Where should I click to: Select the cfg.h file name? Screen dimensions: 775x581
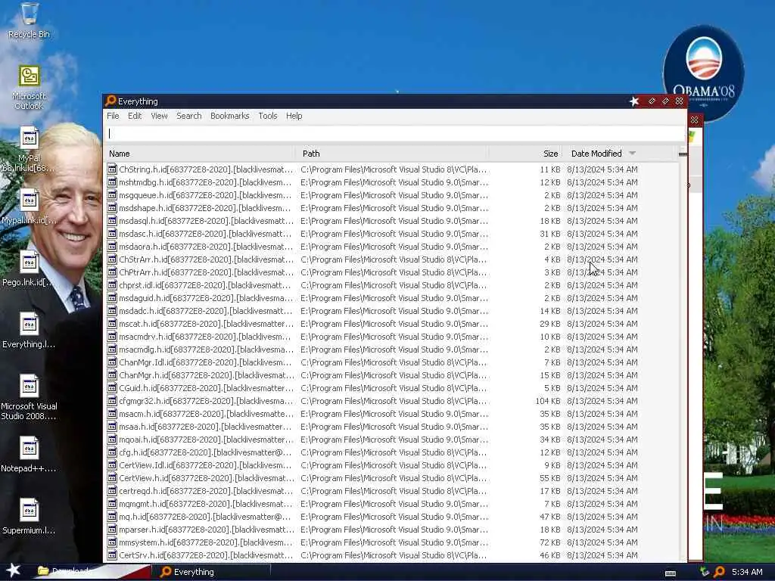[x=205, y=452]
